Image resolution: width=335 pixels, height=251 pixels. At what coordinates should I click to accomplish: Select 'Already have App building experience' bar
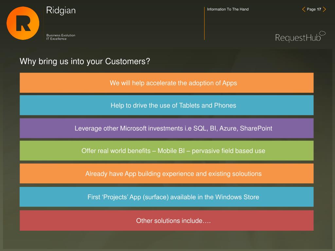(167, 174)
